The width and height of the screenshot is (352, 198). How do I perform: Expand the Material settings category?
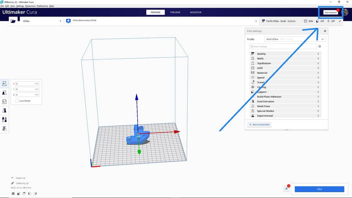click(286, 73)
